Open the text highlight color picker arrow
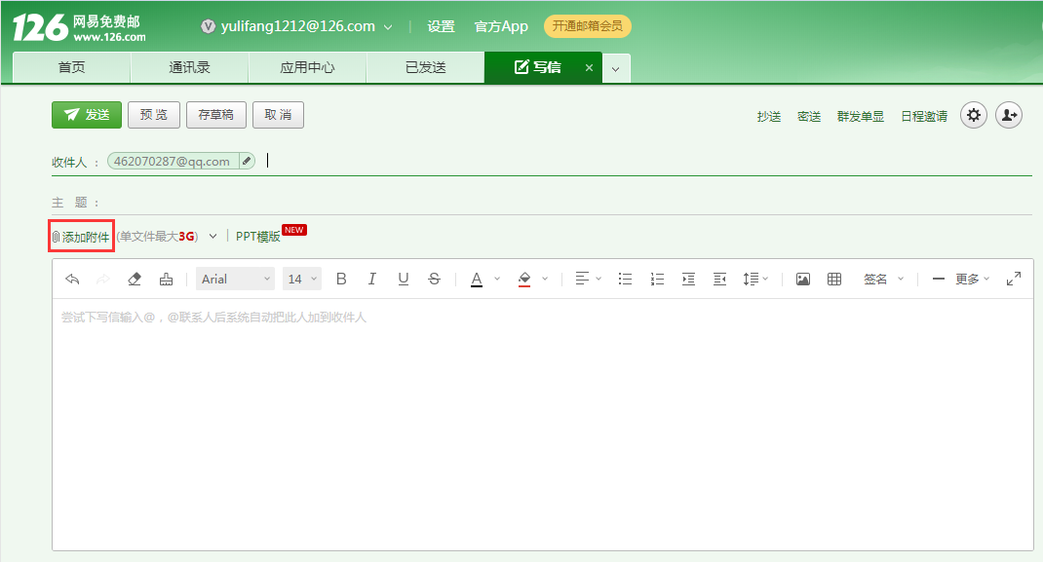Image resolution: width=1043 pixels, height=562 pixels. click(x=545, y=280)
